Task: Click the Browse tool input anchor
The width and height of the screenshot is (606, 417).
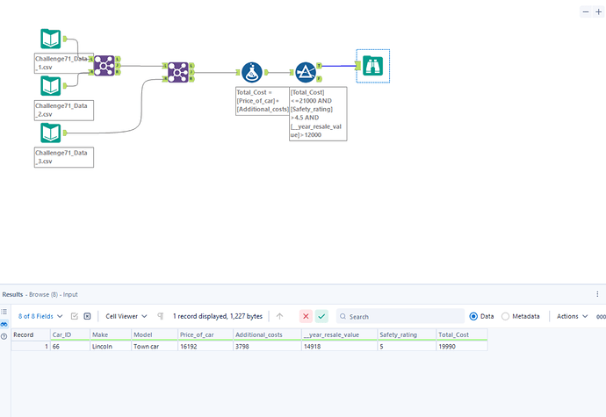Action: point(358,66)
